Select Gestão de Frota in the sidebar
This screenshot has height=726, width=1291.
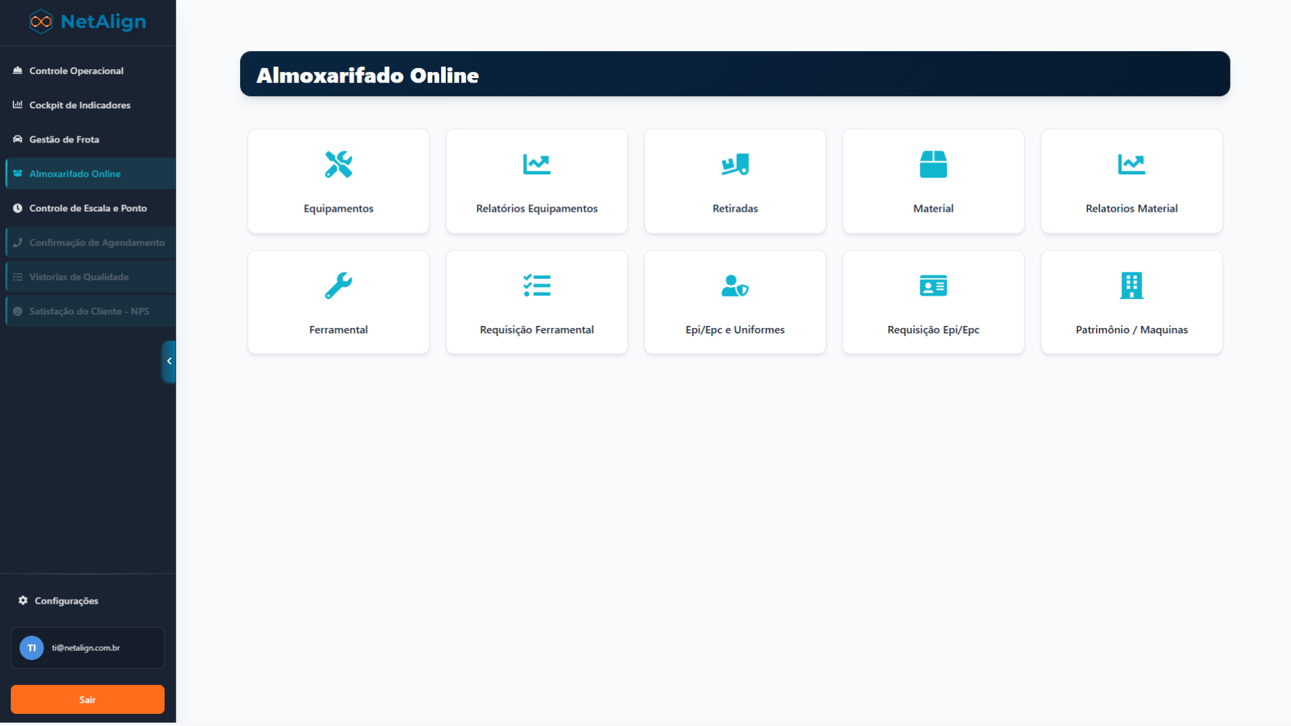pos(64,139)
